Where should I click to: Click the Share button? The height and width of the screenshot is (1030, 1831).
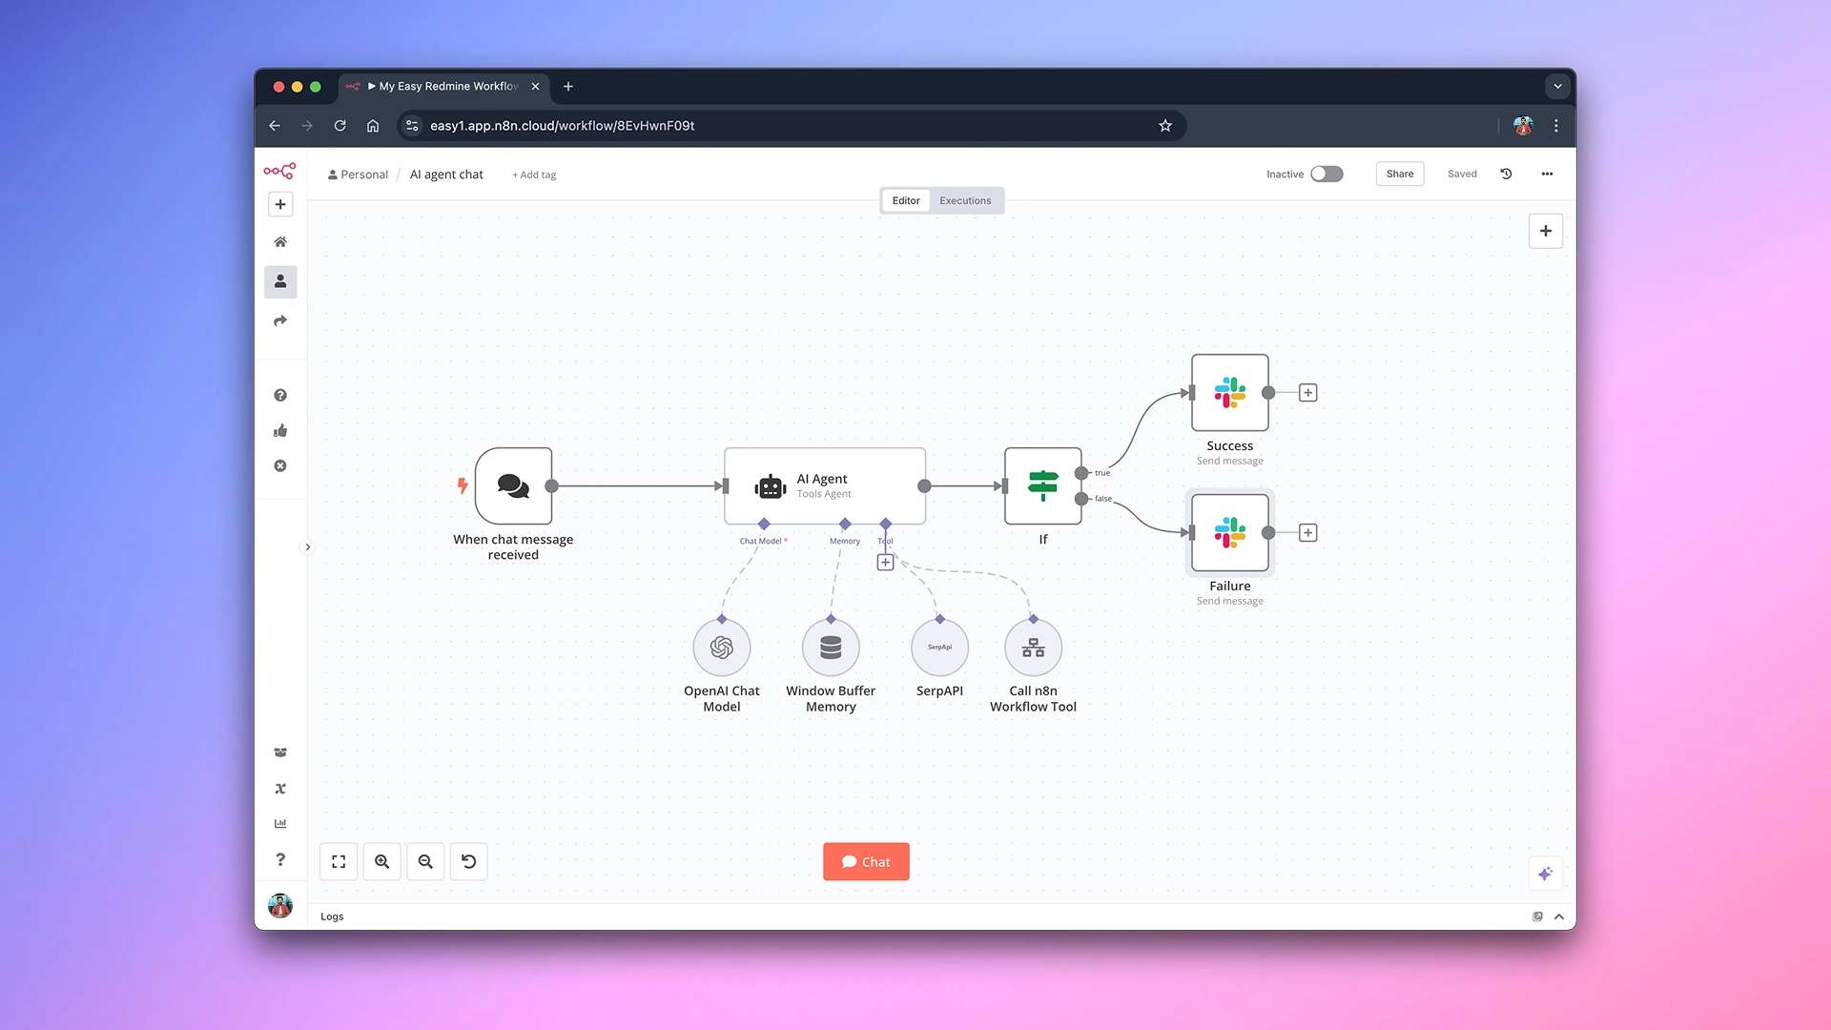(1399, 174)
